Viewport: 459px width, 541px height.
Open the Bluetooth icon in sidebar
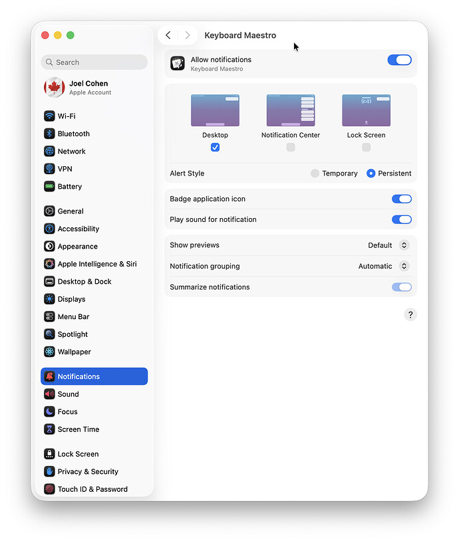tap(49, 134)
